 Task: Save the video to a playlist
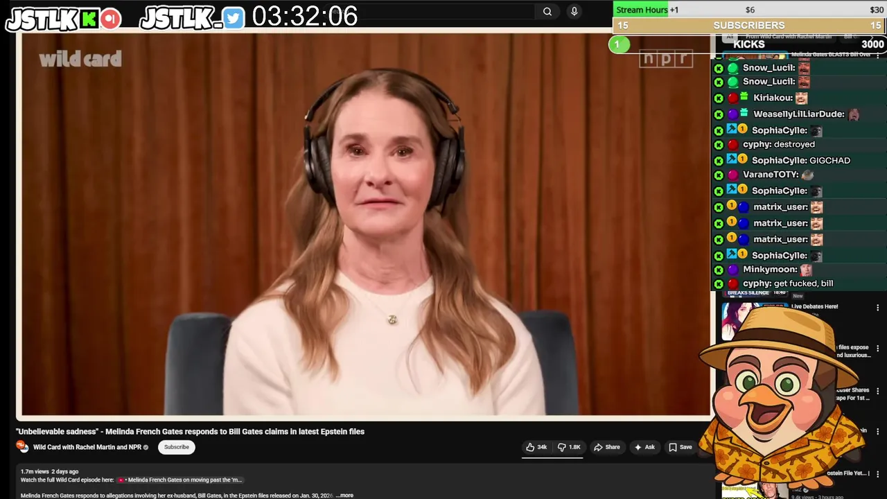(680, 447)
